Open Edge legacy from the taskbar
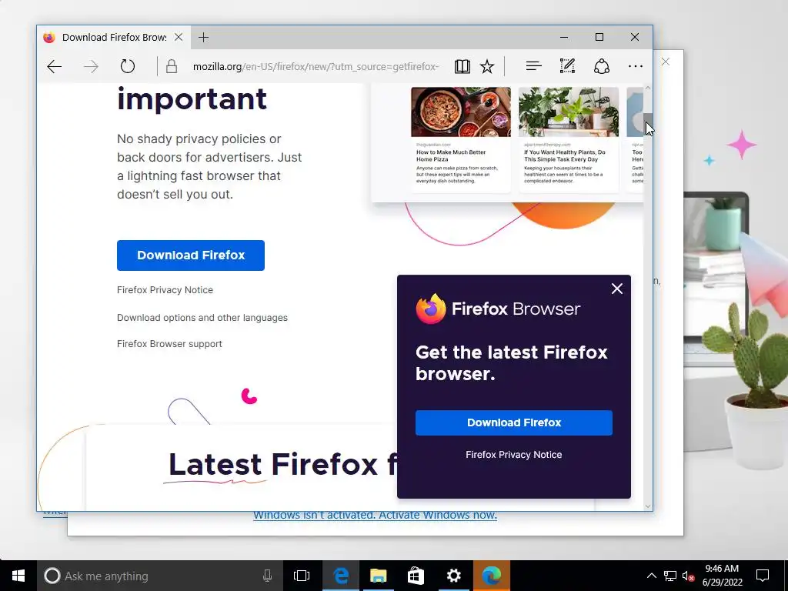This screenshot has width=788, height=591. 341,576
